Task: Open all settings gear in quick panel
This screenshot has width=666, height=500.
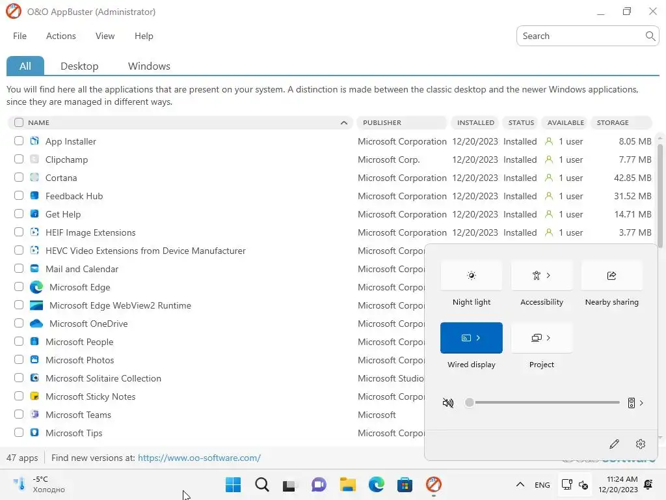Action: pos(641,444)
